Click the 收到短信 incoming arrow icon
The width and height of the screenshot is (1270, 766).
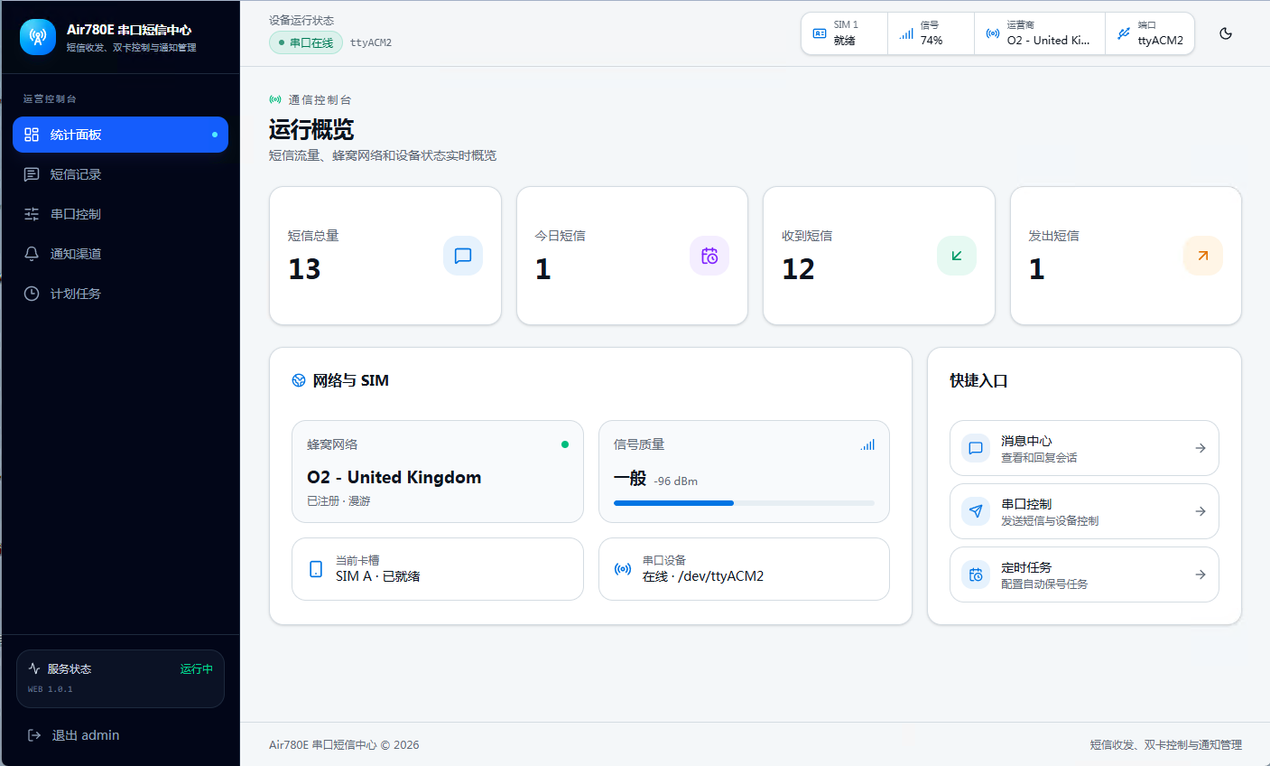point(957,256)
